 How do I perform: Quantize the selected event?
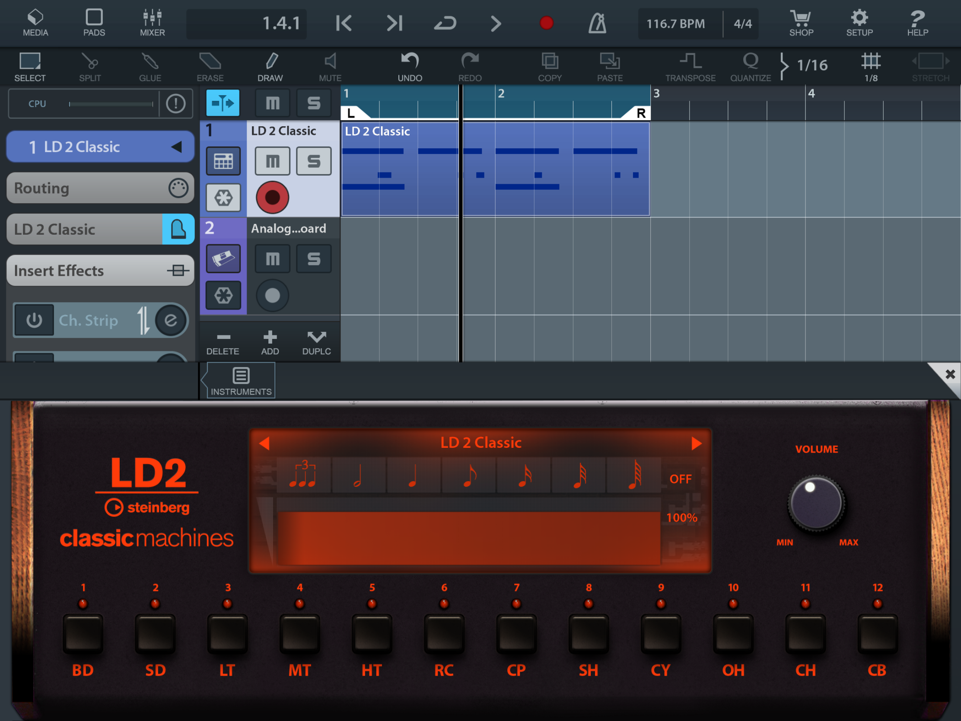click(750, 67)
